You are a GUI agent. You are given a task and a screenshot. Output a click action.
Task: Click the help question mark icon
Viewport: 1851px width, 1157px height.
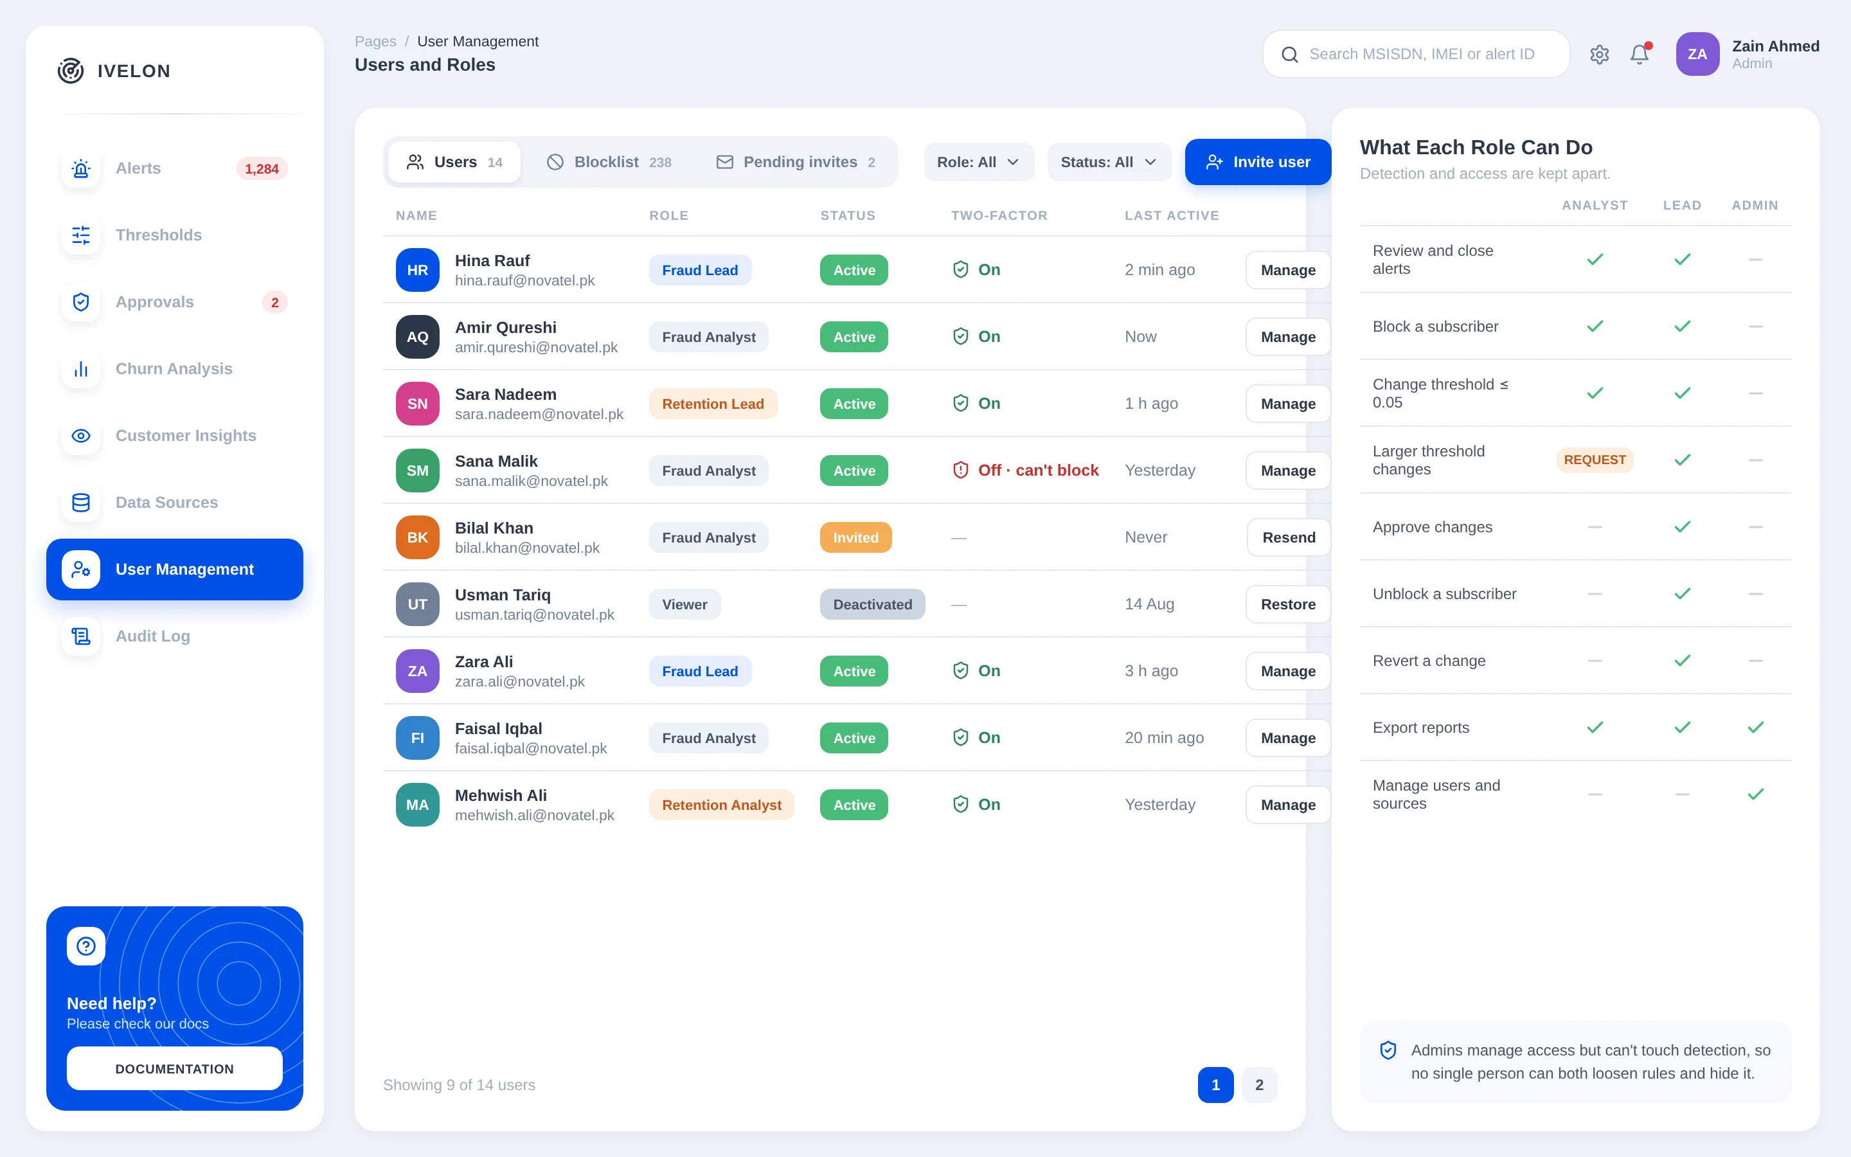coord(85,946)
